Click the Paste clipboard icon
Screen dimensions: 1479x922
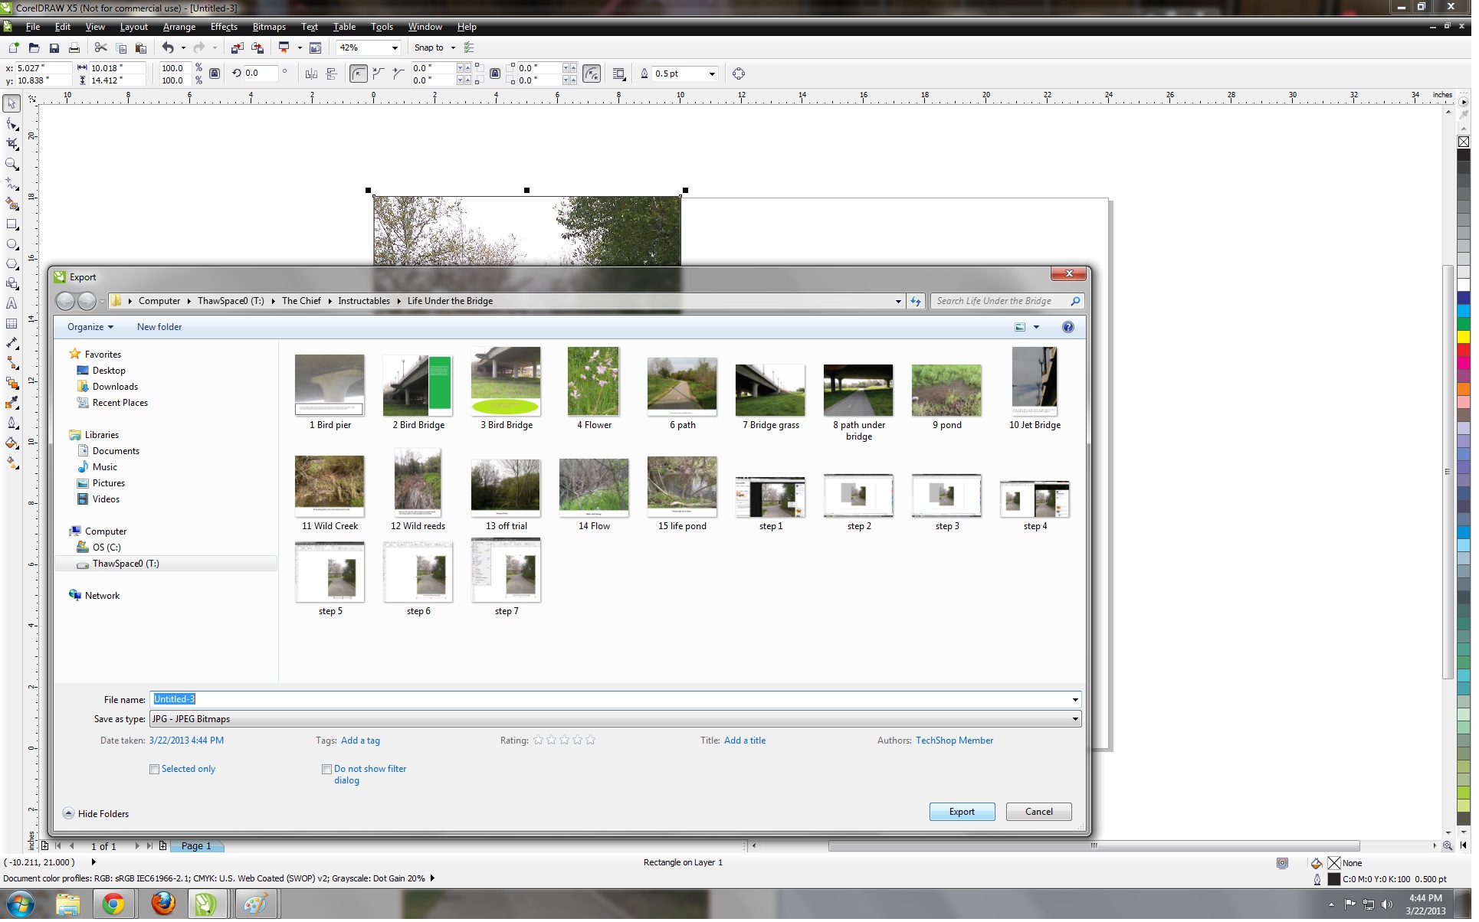coord(141,48)
